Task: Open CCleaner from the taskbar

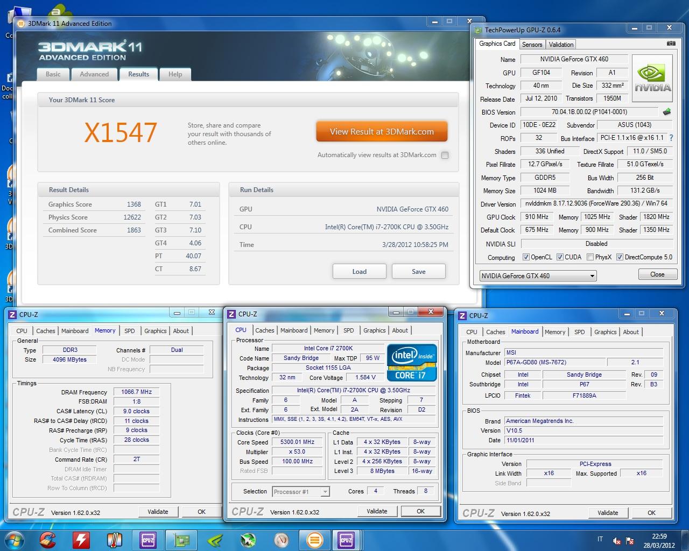Action: [x=47, y=539]
